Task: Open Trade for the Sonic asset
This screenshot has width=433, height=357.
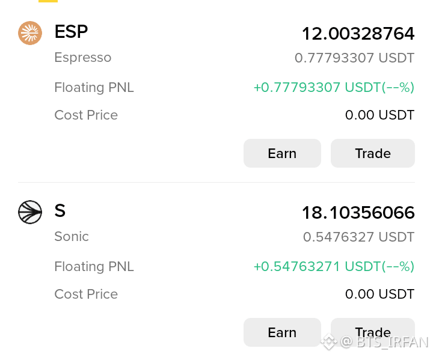Action: (373, 332)
